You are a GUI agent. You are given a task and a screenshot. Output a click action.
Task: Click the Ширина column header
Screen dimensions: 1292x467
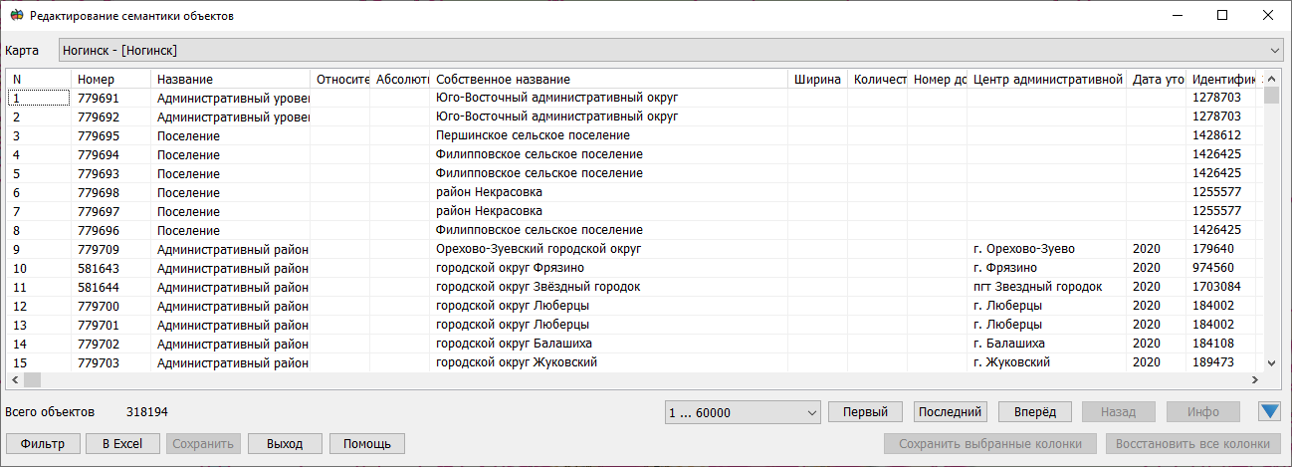[x=817, y=79]
